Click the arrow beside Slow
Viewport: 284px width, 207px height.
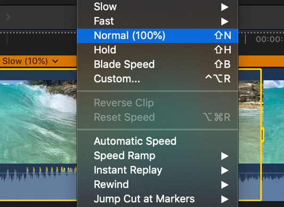pos(225,7)
